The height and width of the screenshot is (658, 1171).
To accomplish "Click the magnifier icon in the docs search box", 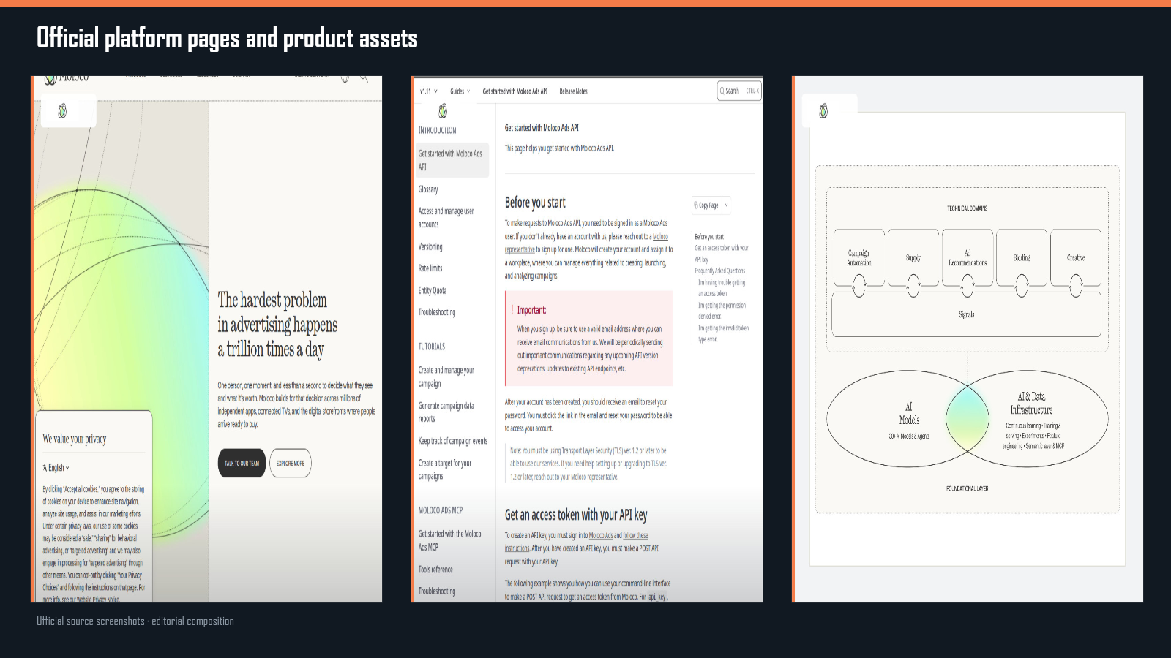I will [x=722, y=91].
